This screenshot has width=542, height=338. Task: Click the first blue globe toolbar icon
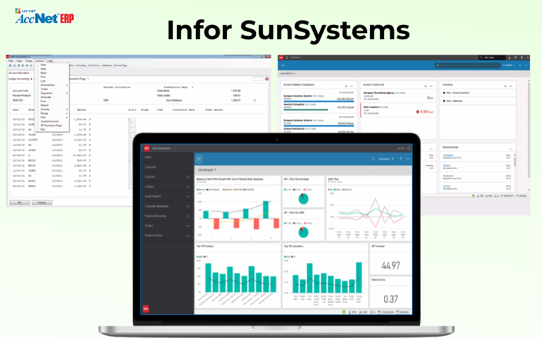(x=10, y=65)
